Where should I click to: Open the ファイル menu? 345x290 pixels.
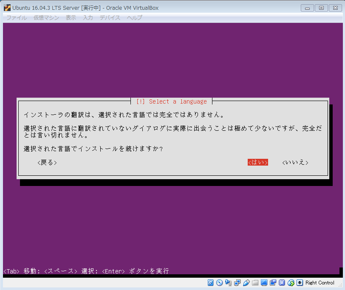pos(16,17)
